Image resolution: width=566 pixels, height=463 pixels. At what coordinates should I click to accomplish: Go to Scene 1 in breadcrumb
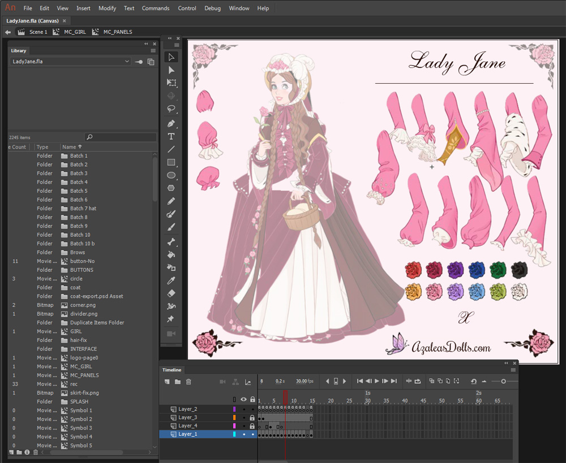coord(38,32)
